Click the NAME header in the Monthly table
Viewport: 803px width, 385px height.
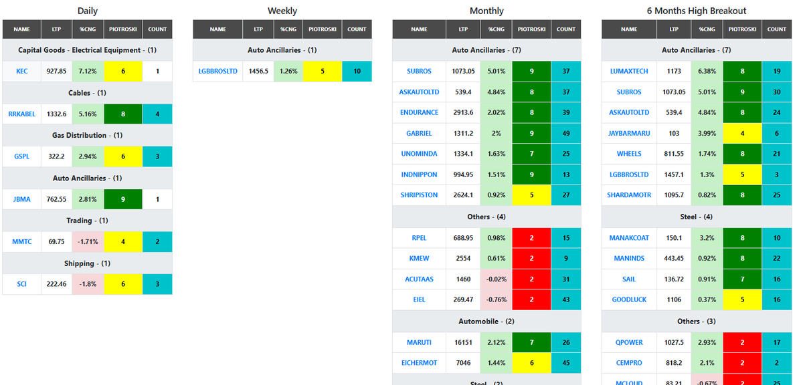tap(420, 29)
